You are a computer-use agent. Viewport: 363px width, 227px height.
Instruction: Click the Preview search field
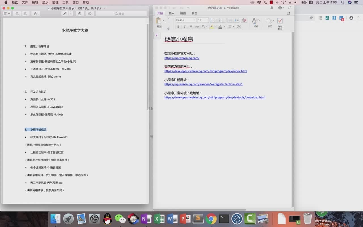point(122,14)
